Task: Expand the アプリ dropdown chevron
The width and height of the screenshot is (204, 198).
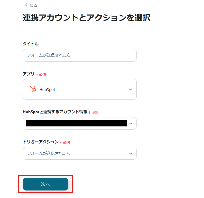Action: tap(130, 89)
